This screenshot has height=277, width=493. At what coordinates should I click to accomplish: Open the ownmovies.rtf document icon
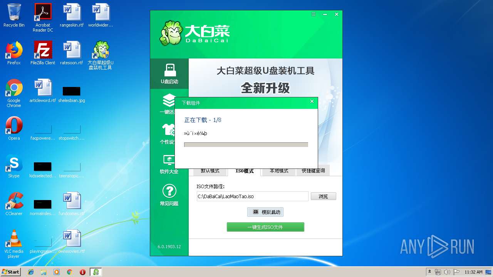[72, 242]
